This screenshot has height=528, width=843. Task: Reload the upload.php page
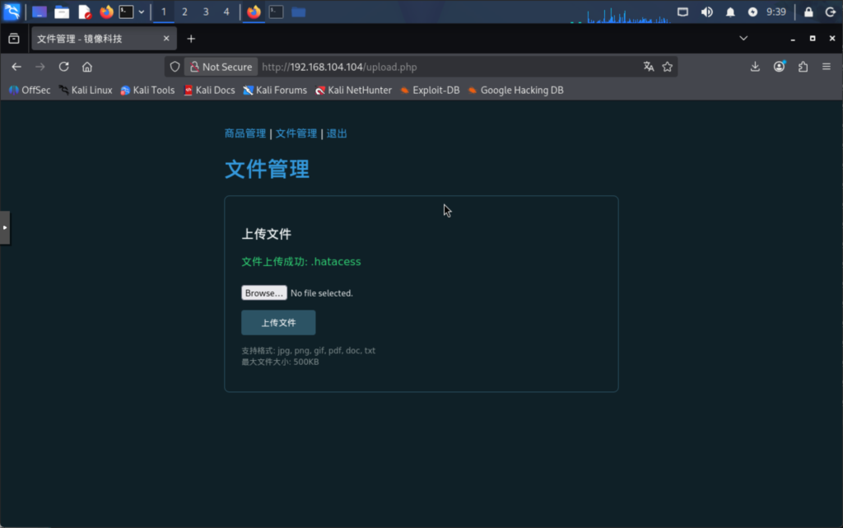tap(63, 66)
